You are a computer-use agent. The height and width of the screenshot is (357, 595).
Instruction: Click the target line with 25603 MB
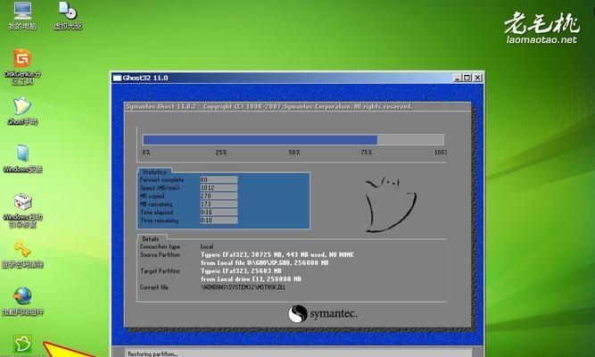point(242,270)
